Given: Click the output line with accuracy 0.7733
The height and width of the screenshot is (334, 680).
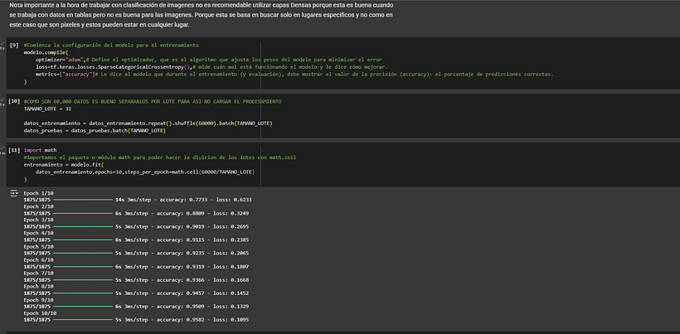Looking at the screenshot, I should [x=138, y=200].
